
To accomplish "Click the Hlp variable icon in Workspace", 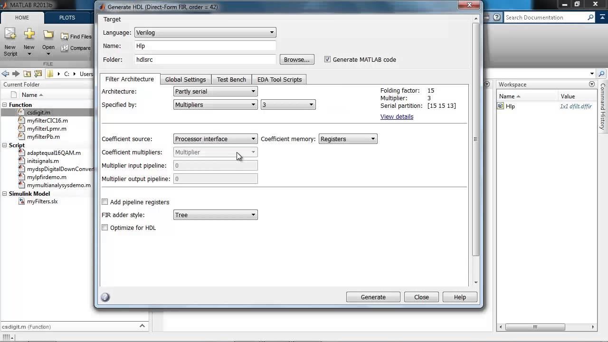I will [x=501, y=106].
